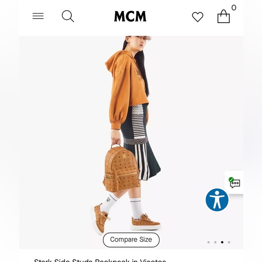Open the hamburger navigation menu
262x262 pixels.
click(x=38, y=16)
